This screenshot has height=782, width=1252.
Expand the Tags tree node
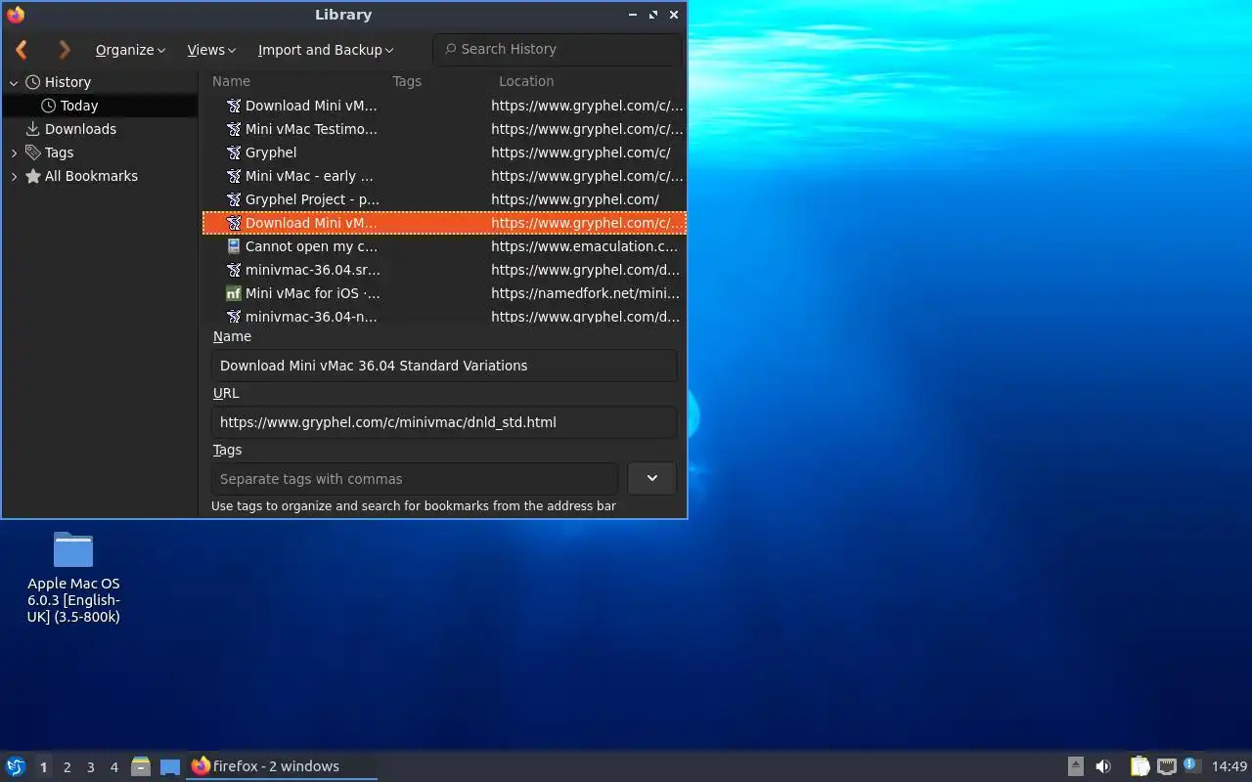pyautogui.click(x=14, y=153)
